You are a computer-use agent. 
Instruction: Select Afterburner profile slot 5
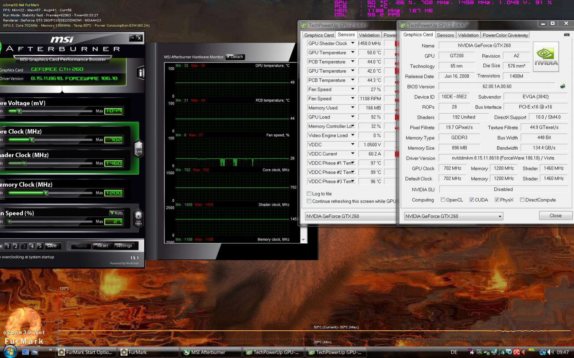pos(40,246)
